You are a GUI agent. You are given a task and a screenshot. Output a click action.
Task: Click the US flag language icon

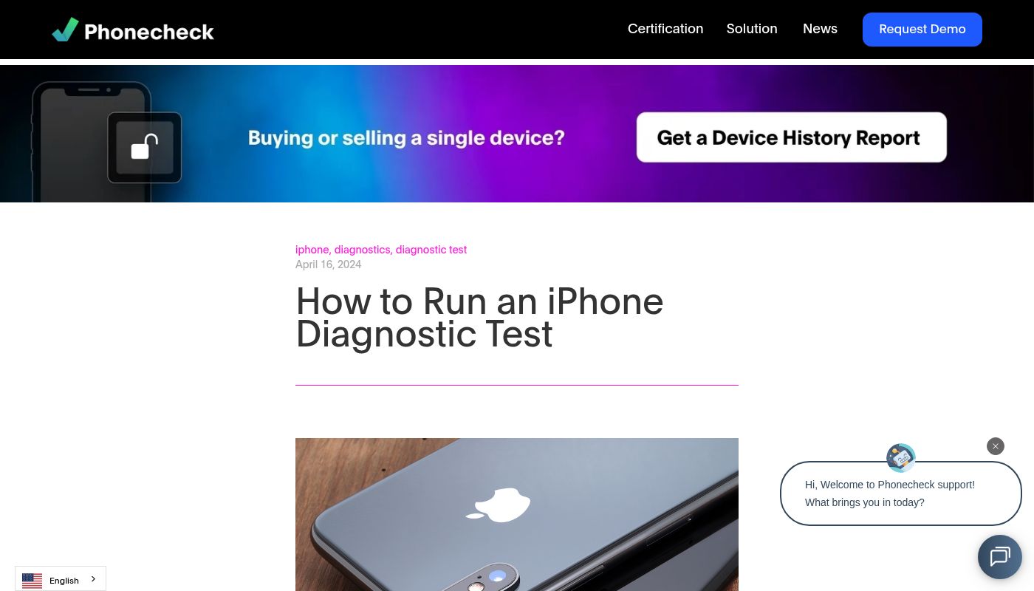(32, 581)
